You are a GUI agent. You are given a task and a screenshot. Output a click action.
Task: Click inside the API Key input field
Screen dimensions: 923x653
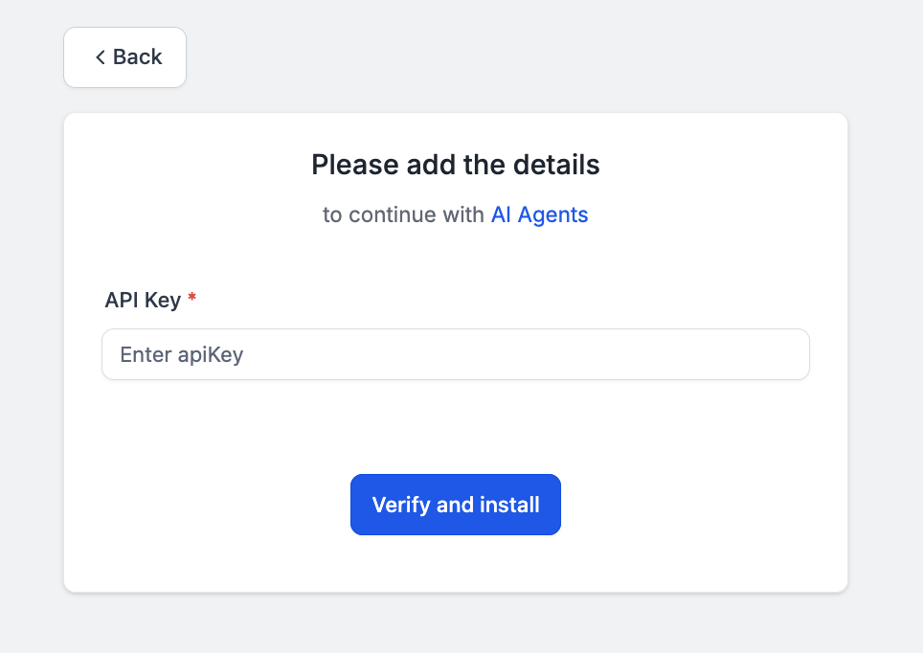[x=455, y=354]
